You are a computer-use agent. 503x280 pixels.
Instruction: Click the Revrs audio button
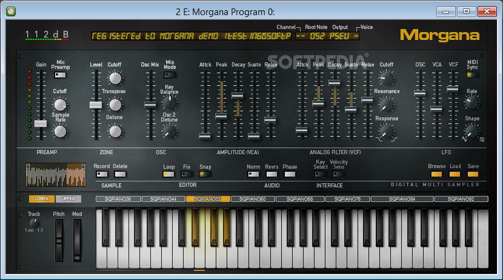[x=271, y=174]
